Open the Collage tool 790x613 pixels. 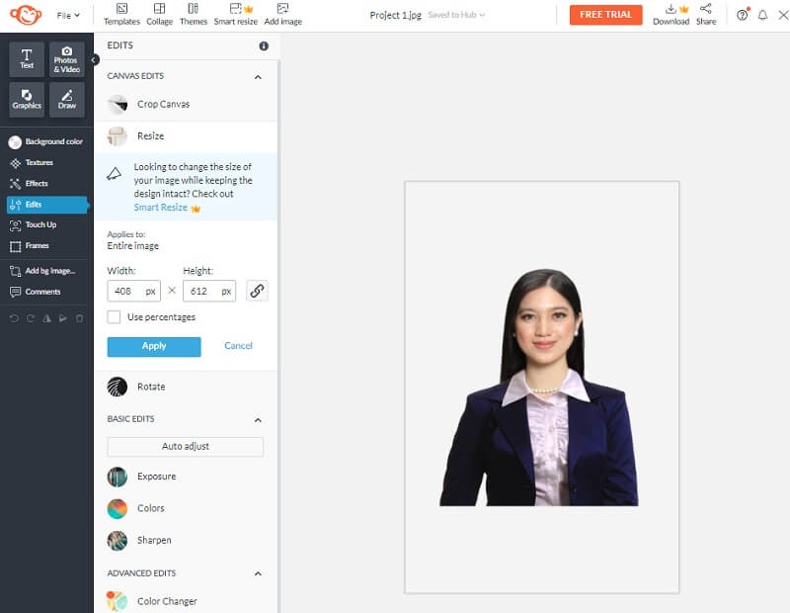pyautogui.click(x=159, y=14)
